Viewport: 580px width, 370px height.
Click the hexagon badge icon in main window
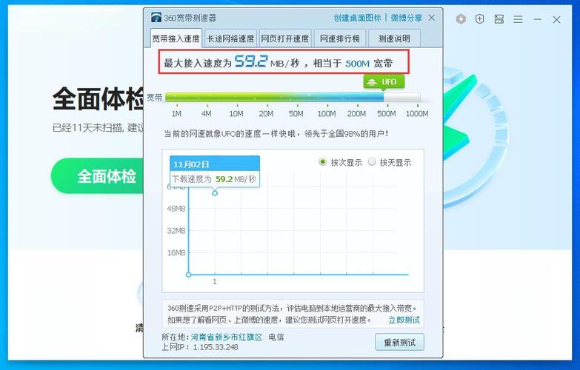461,19
